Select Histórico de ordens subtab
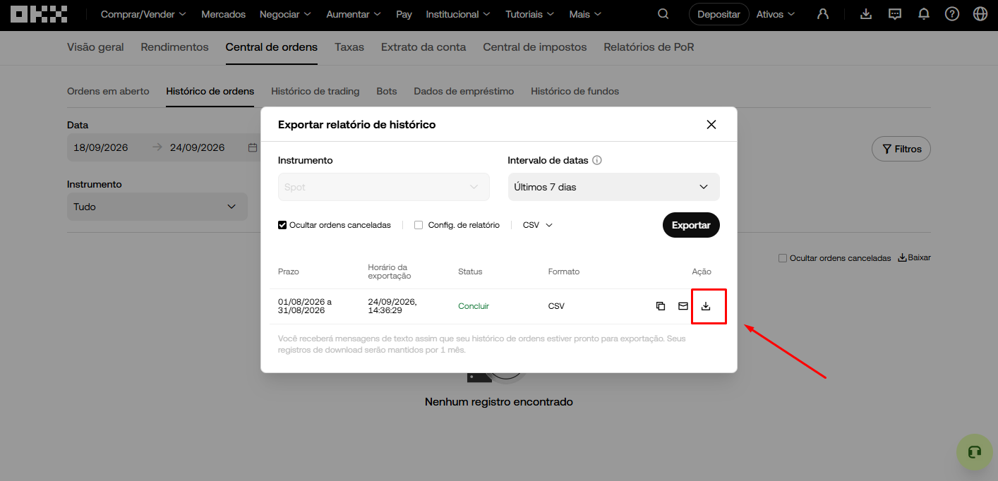 [x=210, y=91]
